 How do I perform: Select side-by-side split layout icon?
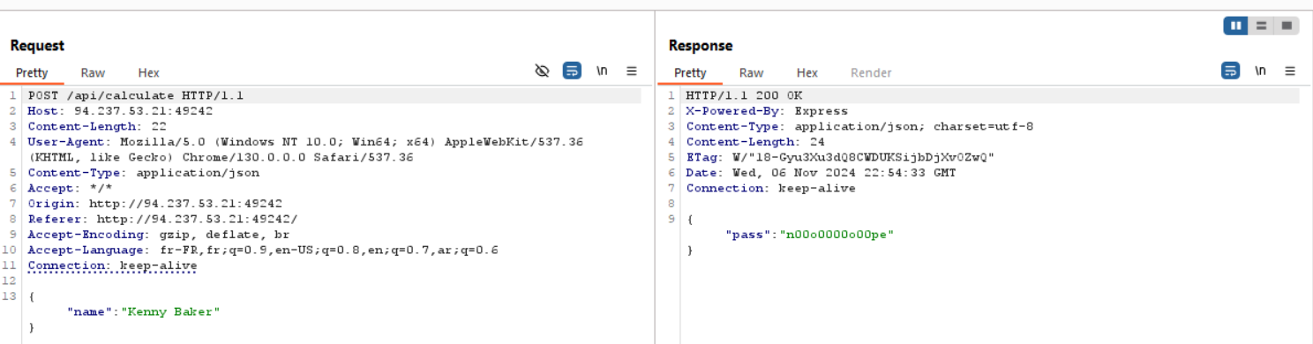[x=1235, y=26]
